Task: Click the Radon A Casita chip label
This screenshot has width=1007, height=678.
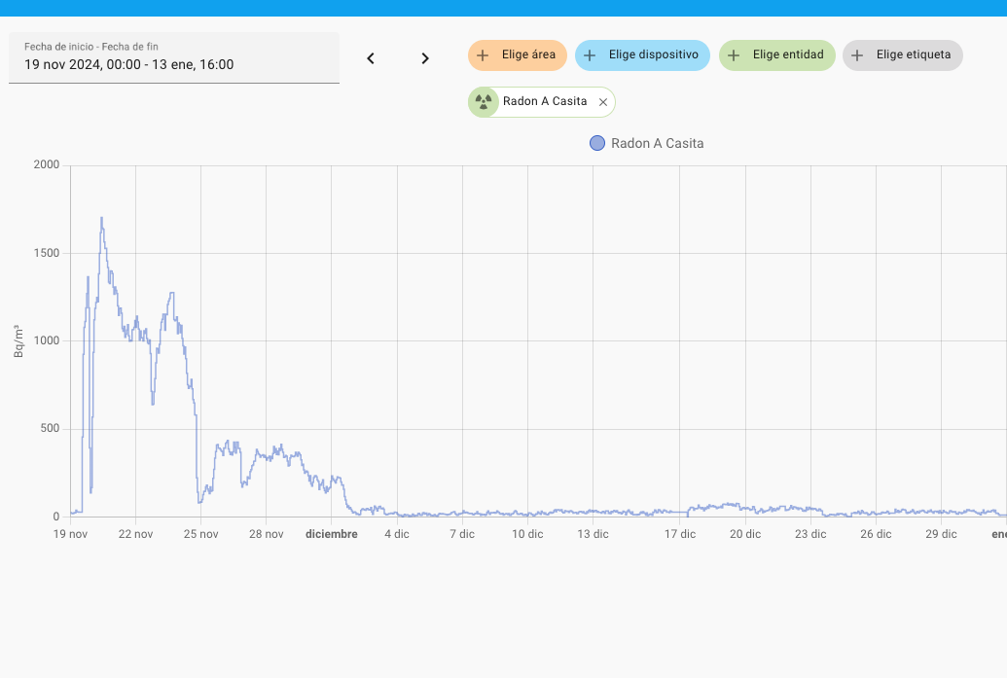Action: (545, 102)
